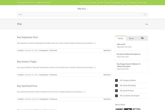The width and height of the screenshot is (165, 110).
Task: Expand Our Company Mission accordion title
Action: (128, 80)
